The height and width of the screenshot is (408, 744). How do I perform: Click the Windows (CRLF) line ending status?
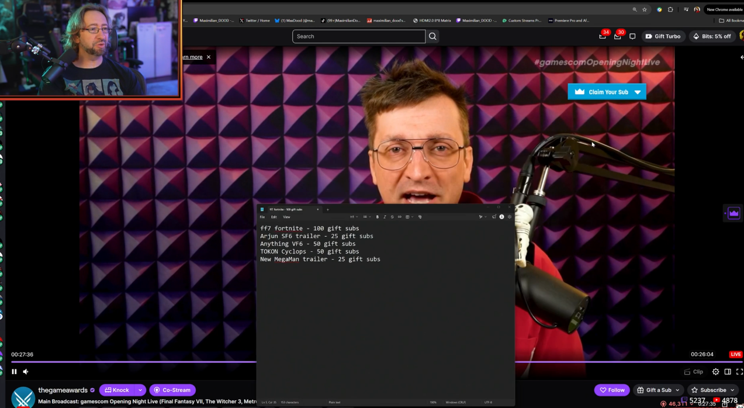456,402
